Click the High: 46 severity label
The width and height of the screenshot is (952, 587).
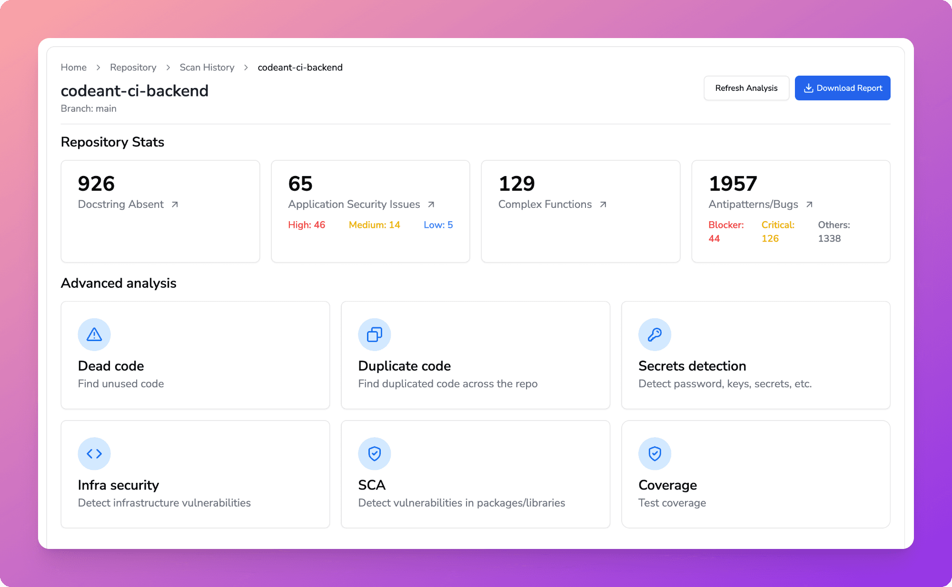pos(307,225)
